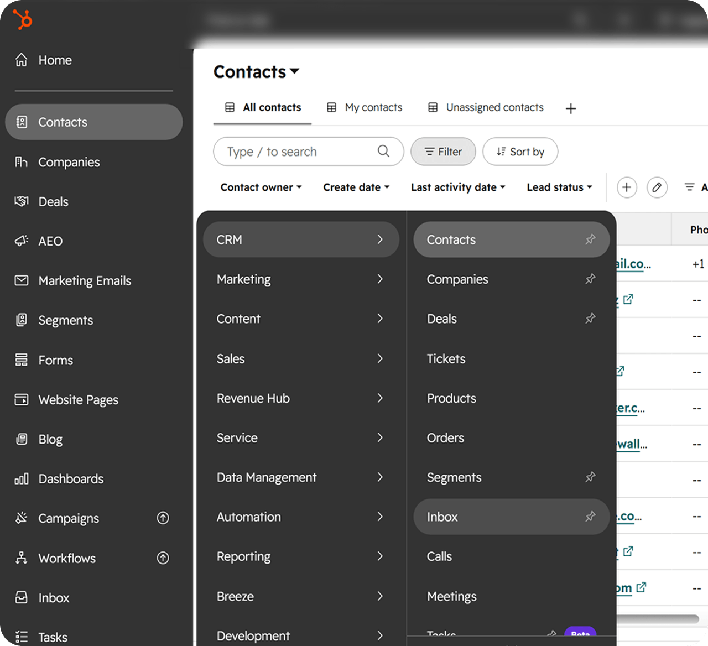Pin Segments in the CRM submenu
This screenshot has height=646, width=708.
591,477
